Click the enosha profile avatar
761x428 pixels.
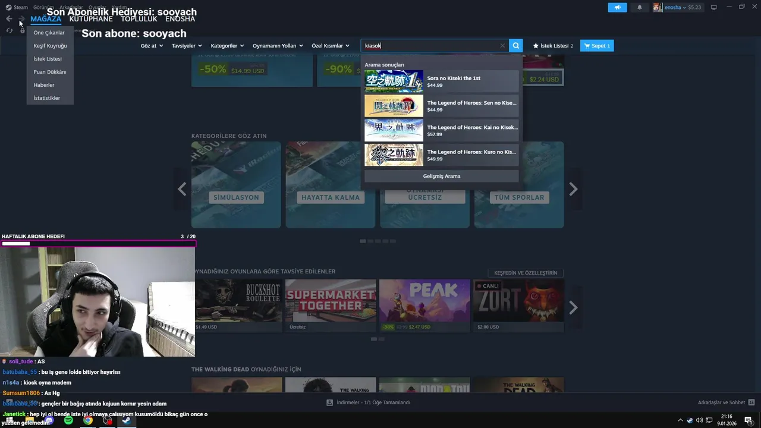pyautogui.click(x=658, y=7)
